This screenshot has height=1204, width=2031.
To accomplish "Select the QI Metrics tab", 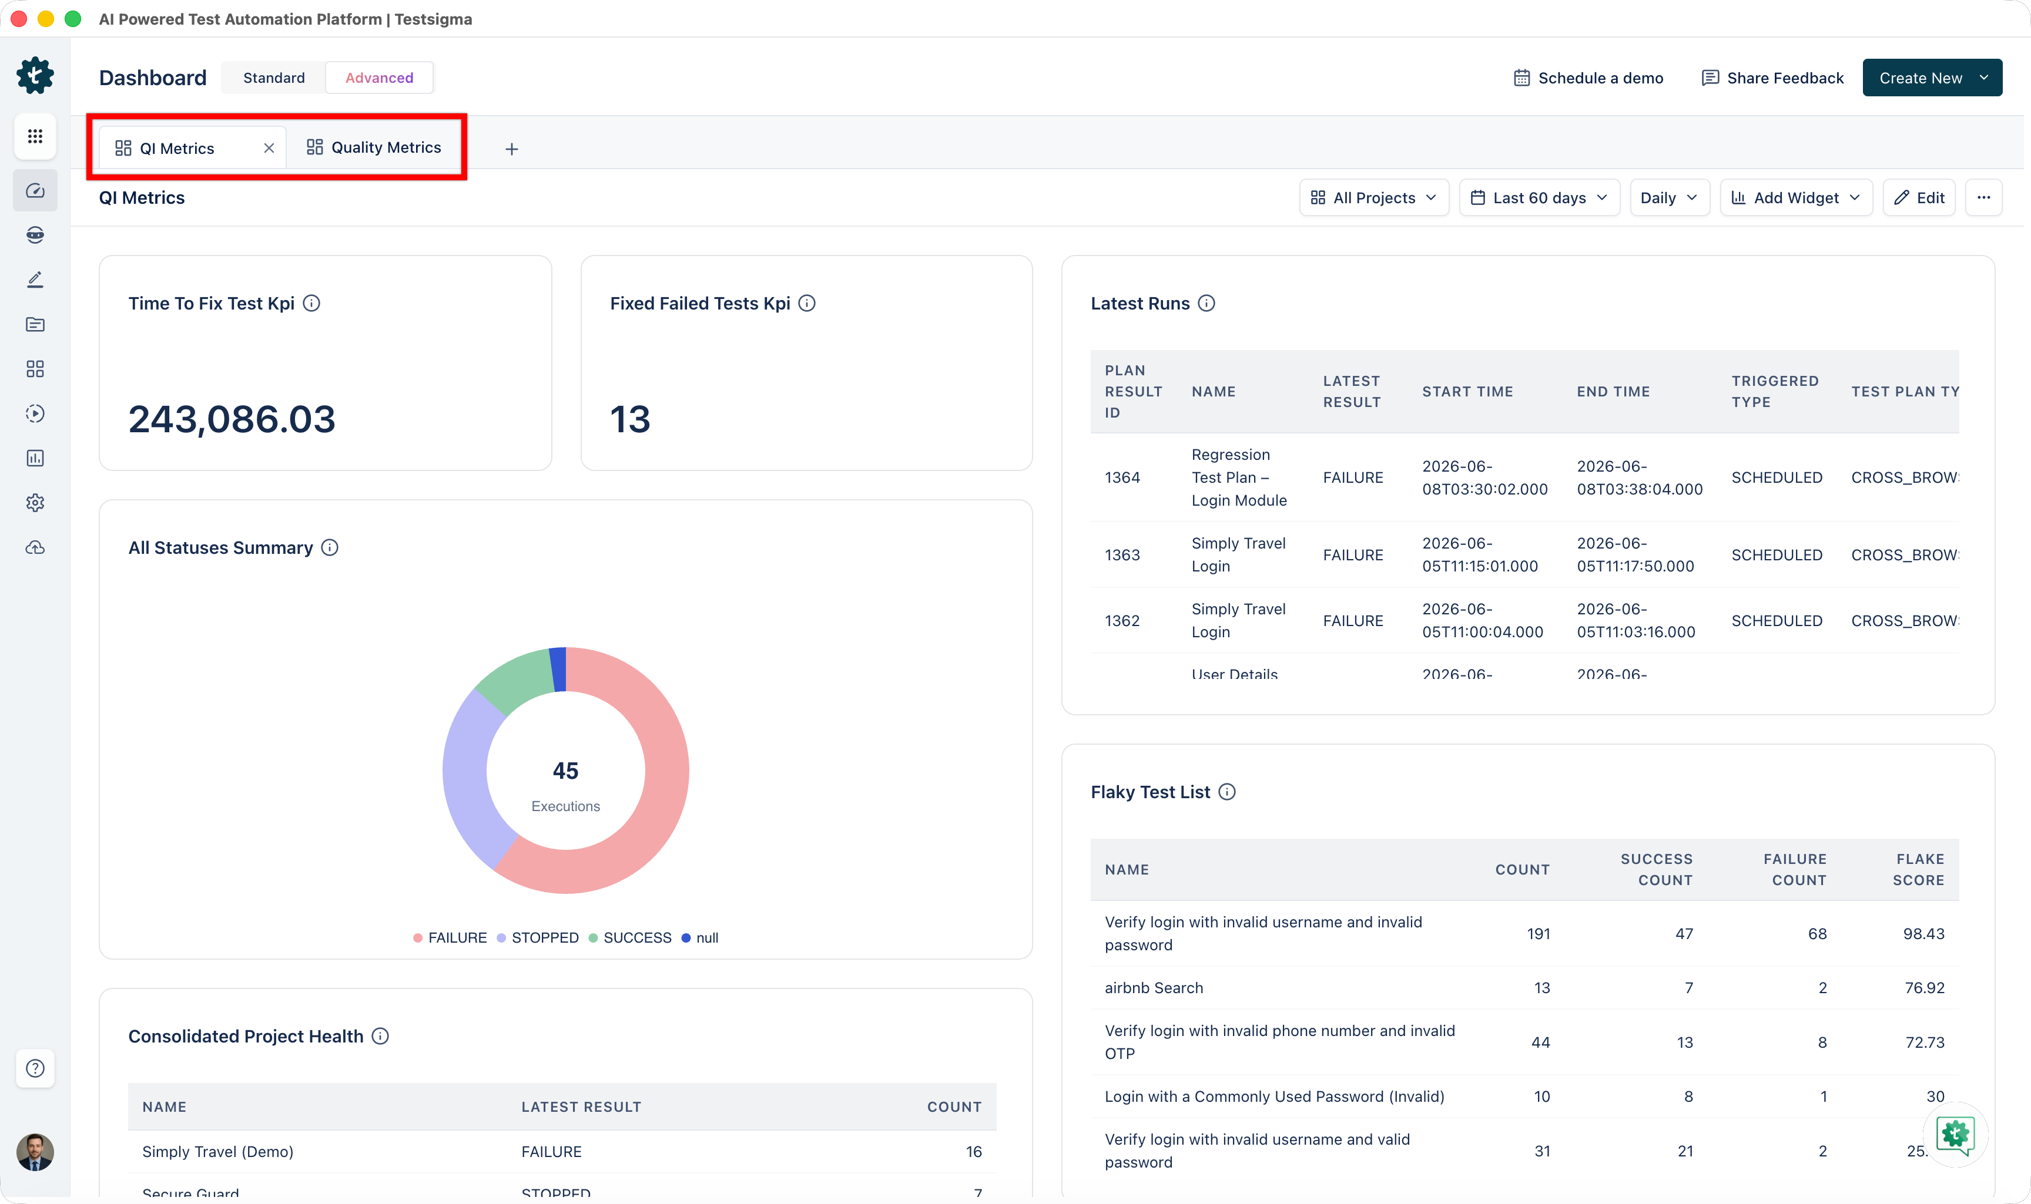I will (192, 149).
